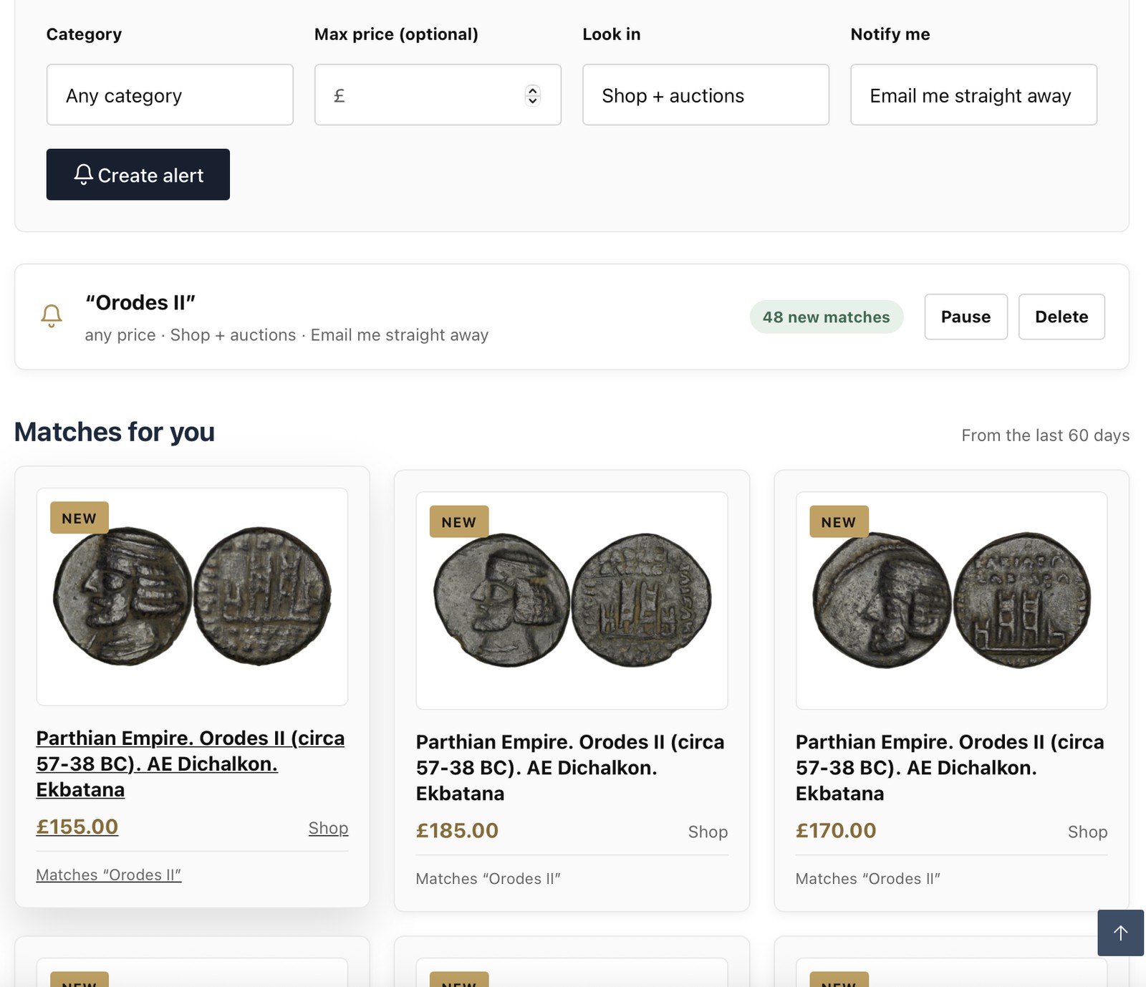Click the Shop label on the £185.00 card
The height and width of the screenshot is (987, 1146).
708,832
